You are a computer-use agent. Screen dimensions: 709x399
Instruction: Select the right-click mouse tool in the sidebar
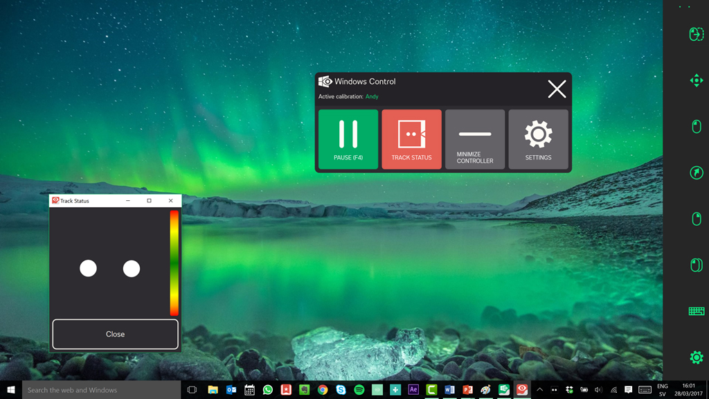point(697,218)
